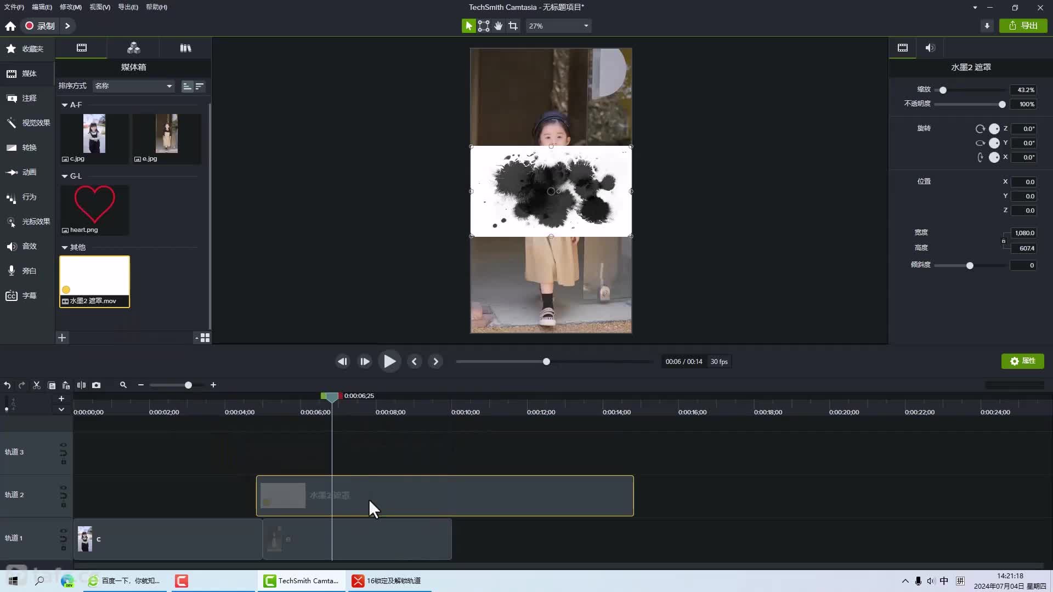Switch to the library books tab
This screenshot has width=1053, height=592.
[185, 48]
